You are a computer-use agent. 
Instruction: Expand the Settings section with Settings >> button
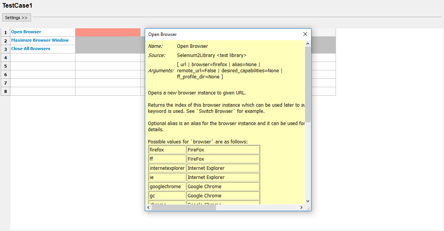point(16,17)
